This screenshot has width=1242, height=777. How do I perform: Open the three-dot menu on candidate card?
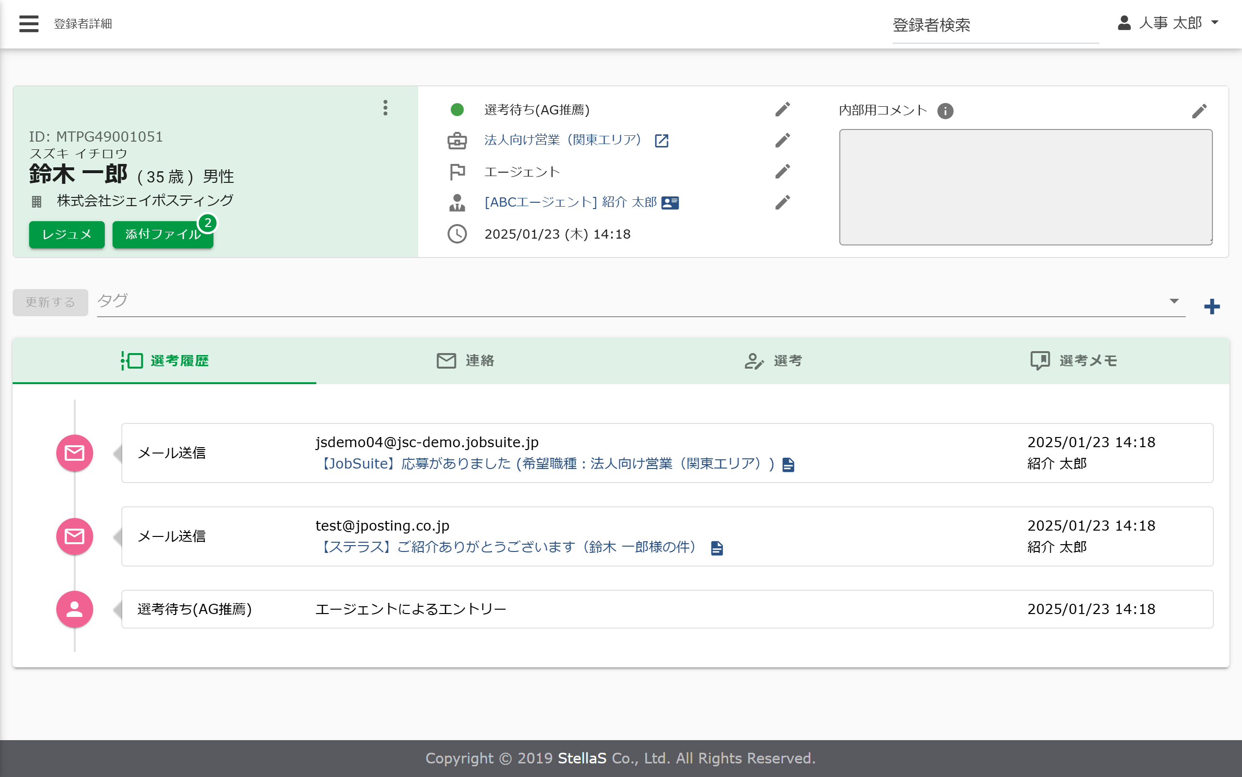pos(385,108)
